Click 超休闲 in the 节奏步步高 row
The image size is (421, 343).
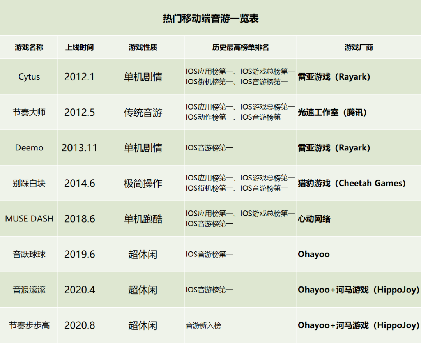pyautogui.click(x=143, y=325)
